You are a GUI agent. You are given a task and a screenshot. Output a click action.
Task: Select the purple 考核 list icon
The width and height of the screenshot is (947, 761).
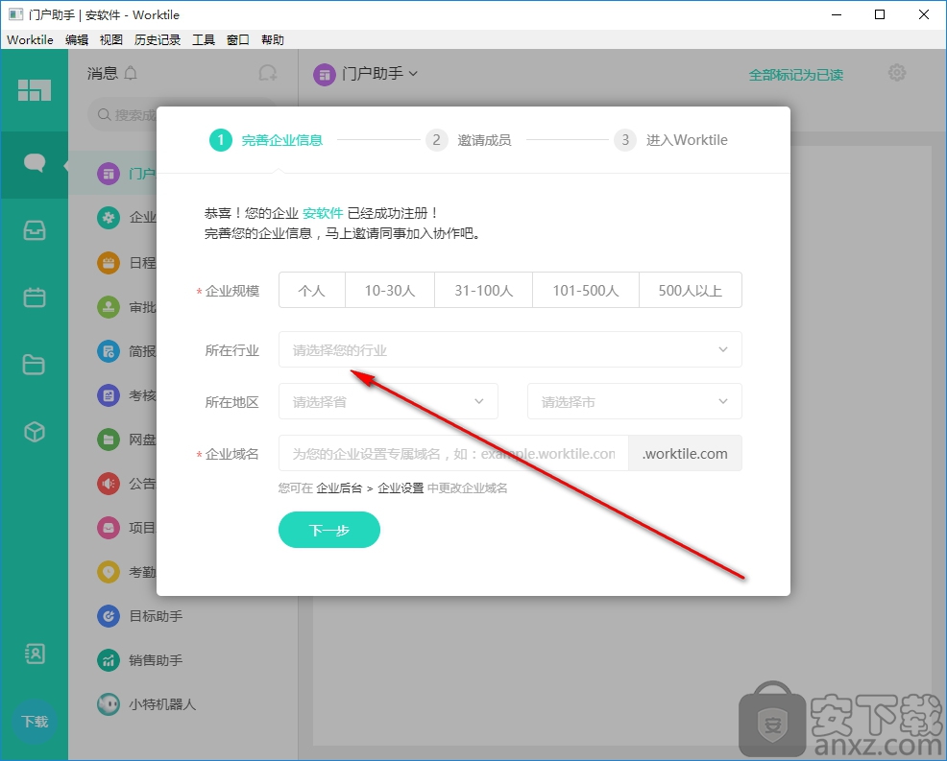109,395
